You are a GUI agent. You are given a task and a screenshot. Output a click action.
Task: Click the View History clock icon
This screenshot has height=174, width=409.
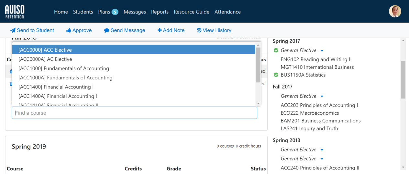point(199,30)
